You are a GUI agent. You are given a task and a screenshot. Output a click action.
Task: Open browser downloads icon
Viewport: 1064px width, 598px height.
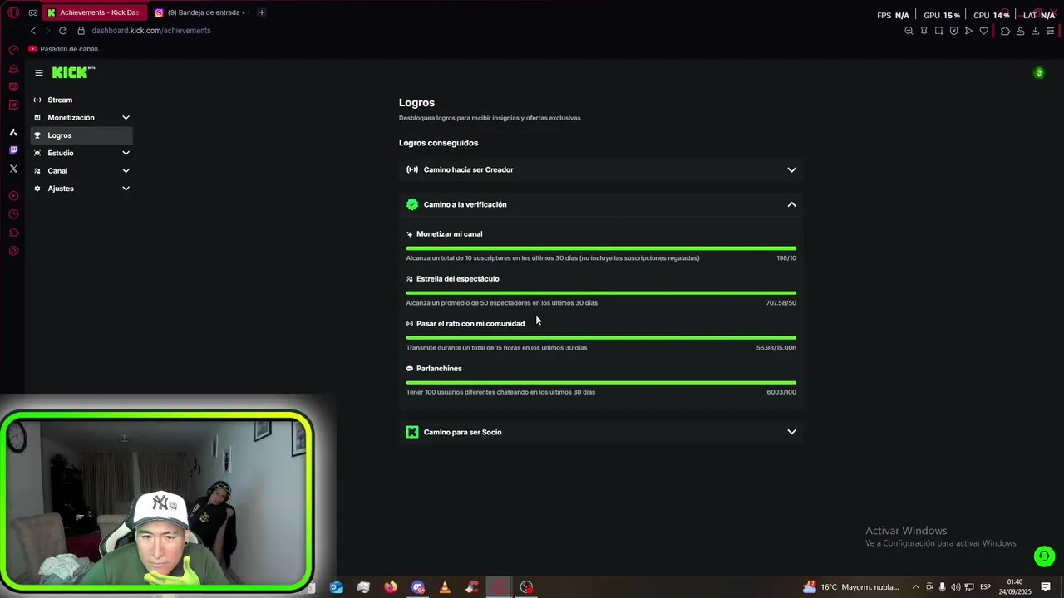tap(1035, 31)
